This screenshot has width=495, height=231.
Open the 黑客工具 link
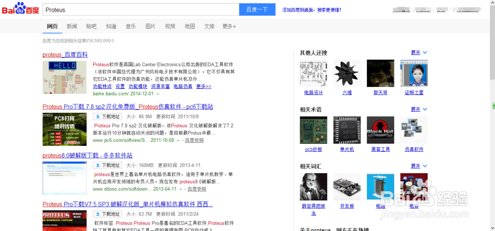(x=380, y=149)
